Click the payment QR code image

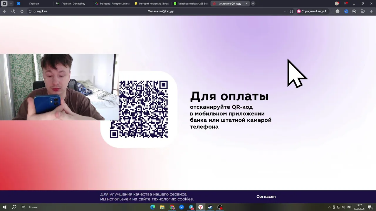tap(139, 109)
